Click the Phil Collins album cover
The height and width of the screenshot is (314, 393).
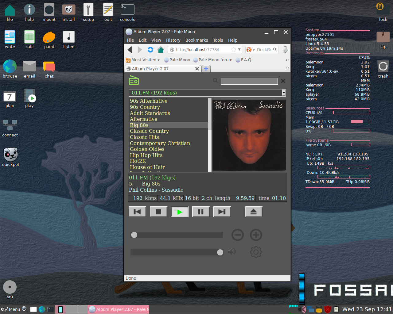pyautogui.click(x=249, y=135)
